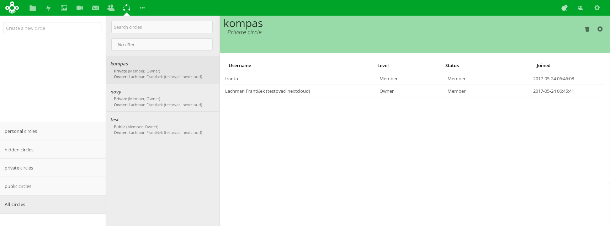This screenshot has height=226, width=610.
Task: Click franta's Member status cell
Action: coord(456,79)
